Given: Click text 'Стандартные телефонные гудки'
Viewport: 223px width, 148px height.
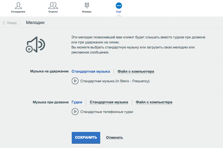Looking at the screenshot, I should [x=107, y=112].
